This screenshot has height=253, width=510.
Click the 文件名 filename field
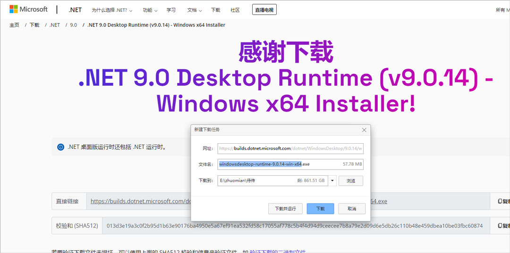tap(290, 164)
